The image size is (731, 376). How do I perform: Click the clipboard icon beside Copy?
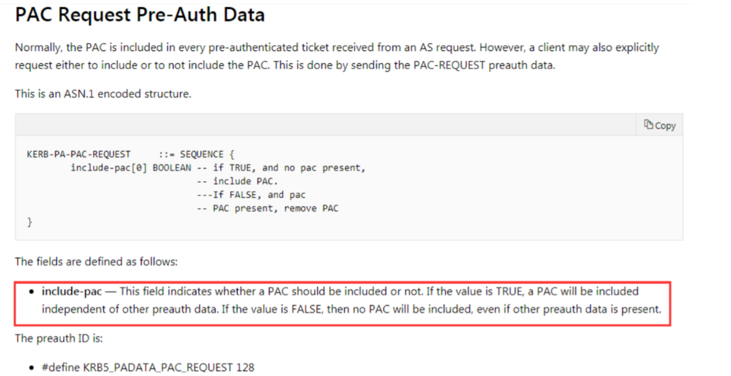(x=648, y=125)
